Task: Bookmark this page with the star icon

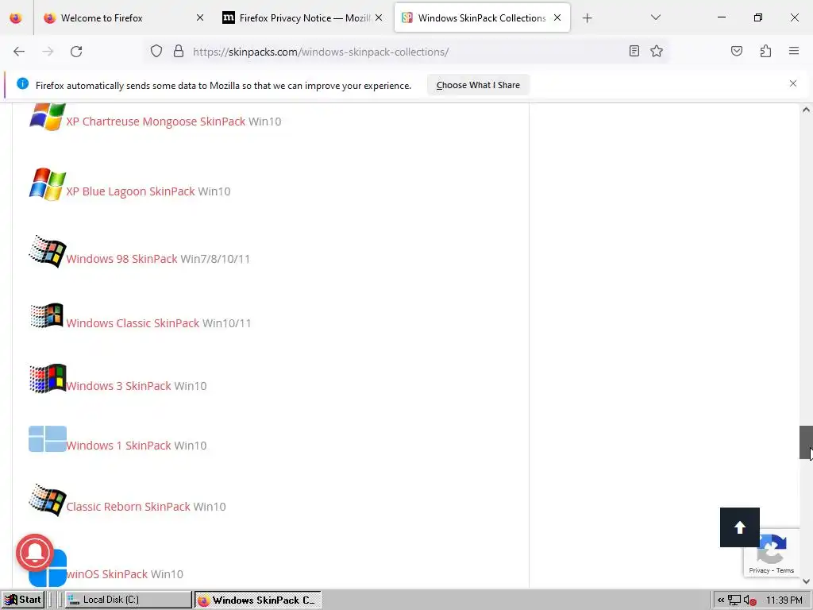Action: click(657, 51)
